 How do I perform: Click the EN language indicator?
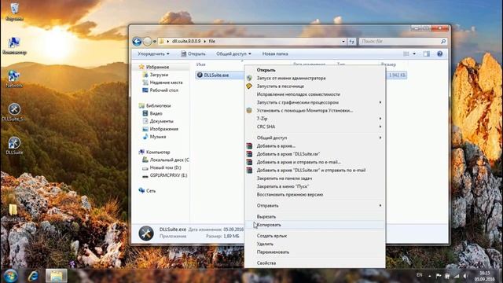[419, 275]
